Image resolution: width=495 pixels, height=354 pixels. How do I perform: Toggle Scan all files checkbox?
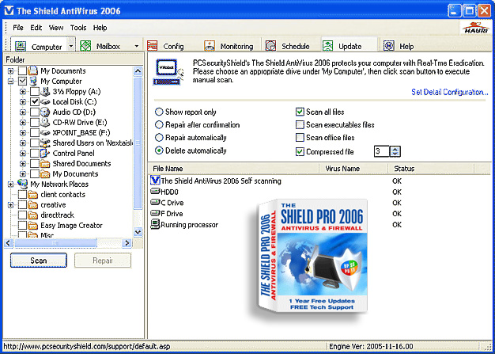(300, 112)
